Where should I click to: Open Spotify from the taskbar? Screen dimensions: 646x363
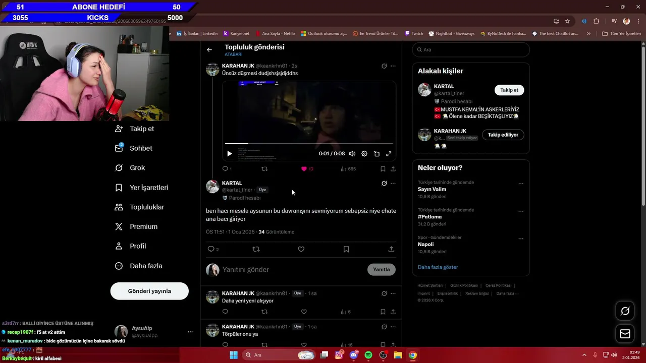(368, 355)
